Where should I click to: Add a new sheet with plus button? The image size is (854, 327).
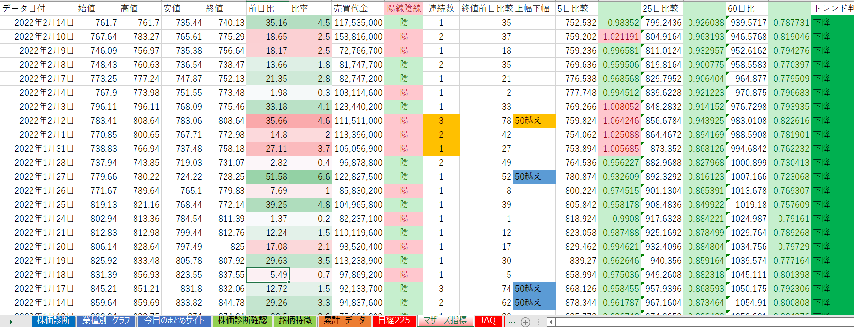(x=525, y=322)
